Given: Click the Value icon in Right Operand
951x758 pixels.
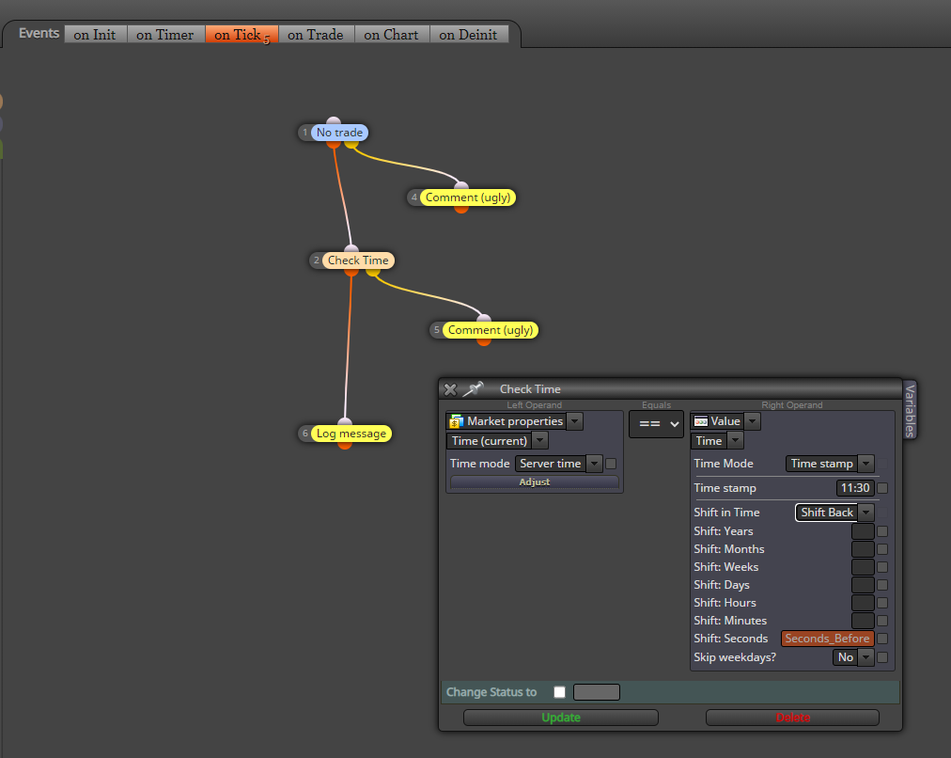Looking at the screenshot, I should tap(701, 421).
